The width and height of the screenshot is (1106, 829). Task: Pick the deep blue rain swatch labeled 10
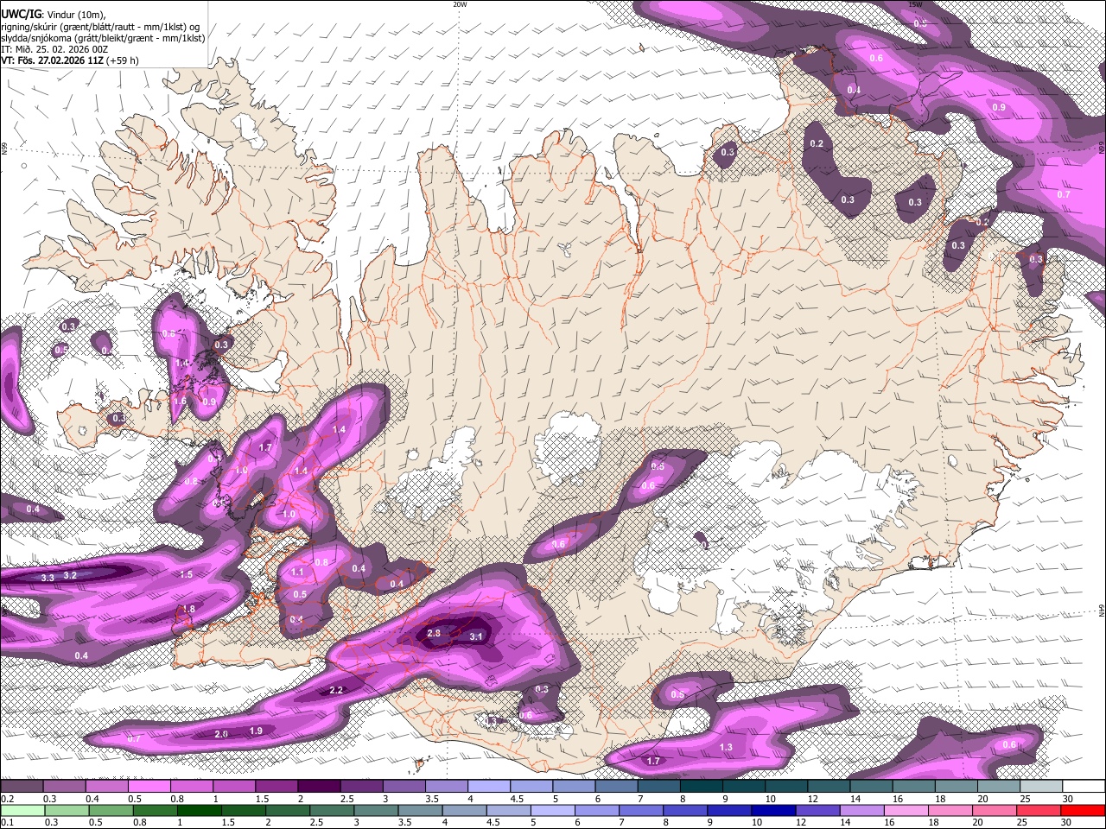click(x=774, y=810)
